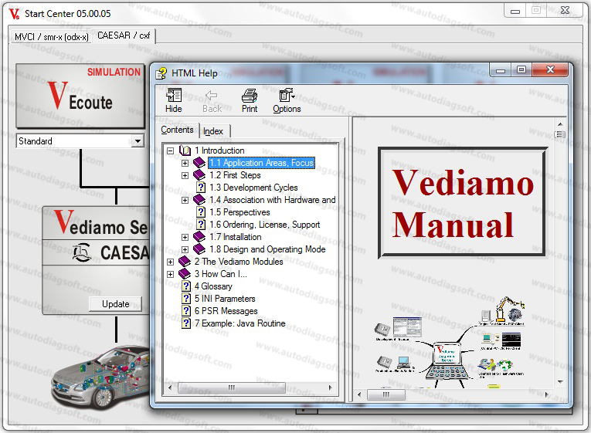
Task: Click the content pane scroll up arrow
Action: coord(560,124)
